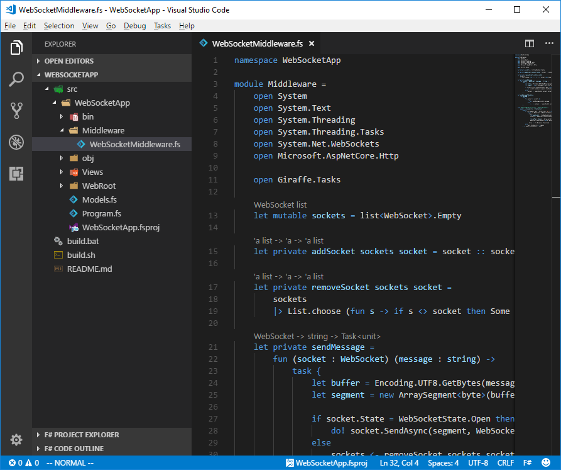
Task: Change the UTF-8 encoding setting
Action: click(x=478, y=462)
